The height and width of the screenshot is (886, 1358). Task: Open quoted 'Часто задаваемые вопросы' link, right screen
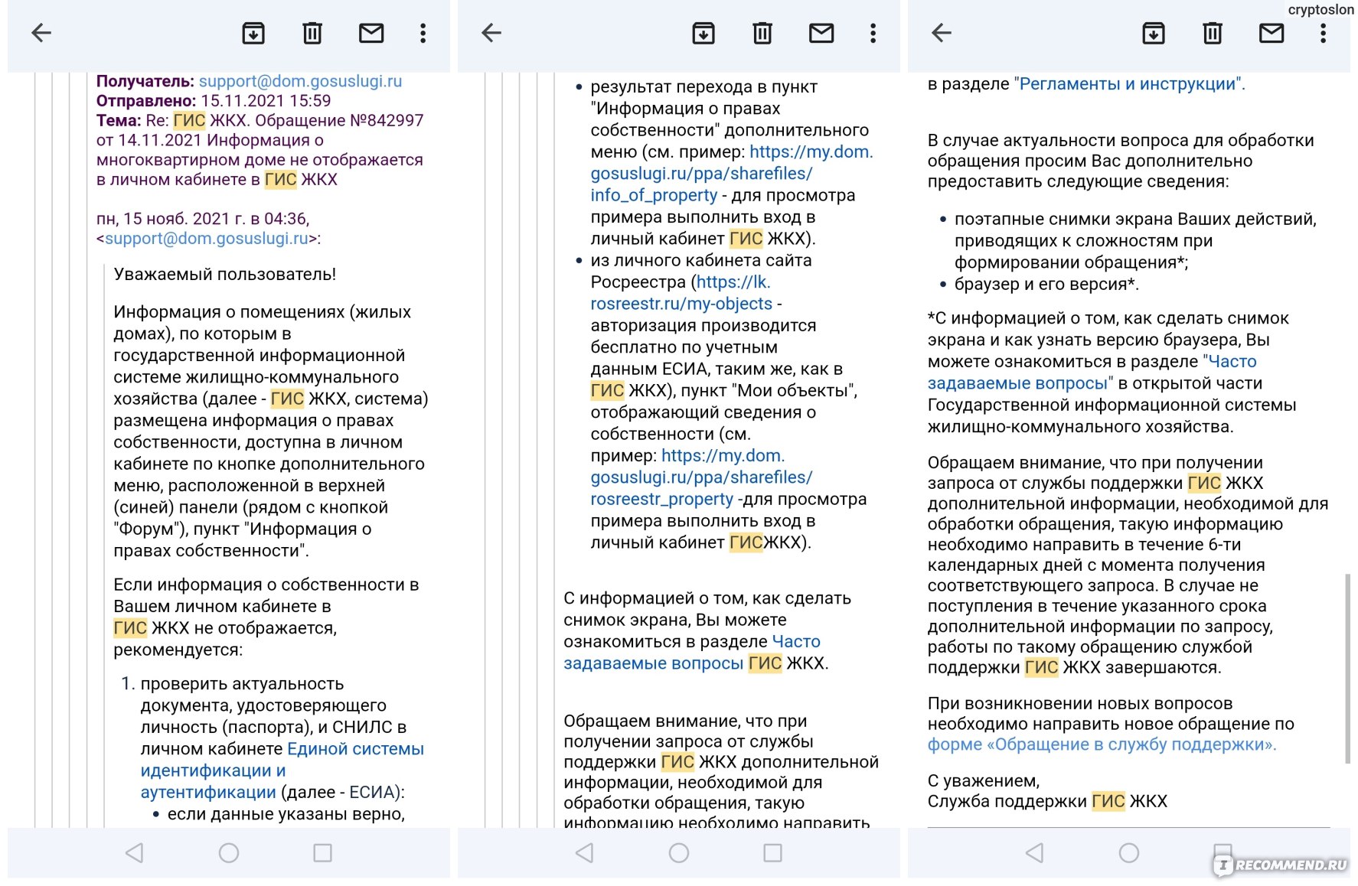coord(1092,373)
